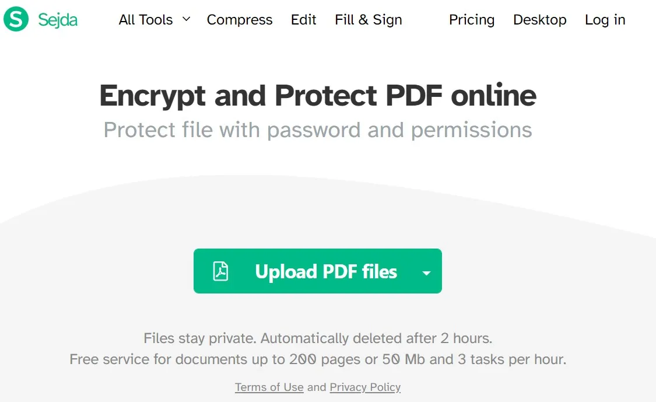Image resolution: width=656 pixels, height=402 pixels.
Task: Select Fill & Sign from the navigation
Action: coord(368,20)
